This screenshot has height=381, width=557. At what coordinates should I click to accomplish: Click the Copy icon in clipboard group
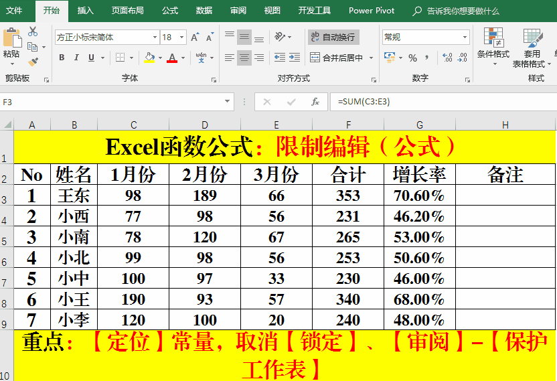(32, 47)
